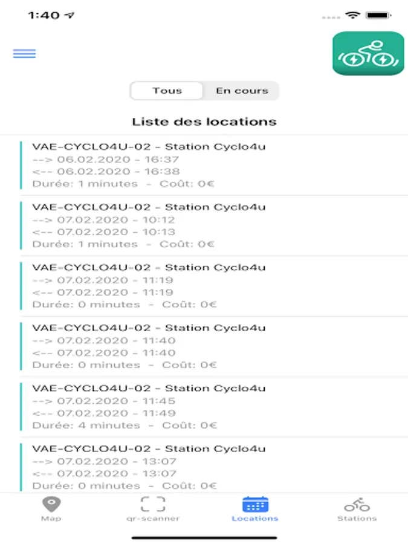Open the Map tab pin icon
This screenshot has width=408, height=544.
click(x=51, y=504)
